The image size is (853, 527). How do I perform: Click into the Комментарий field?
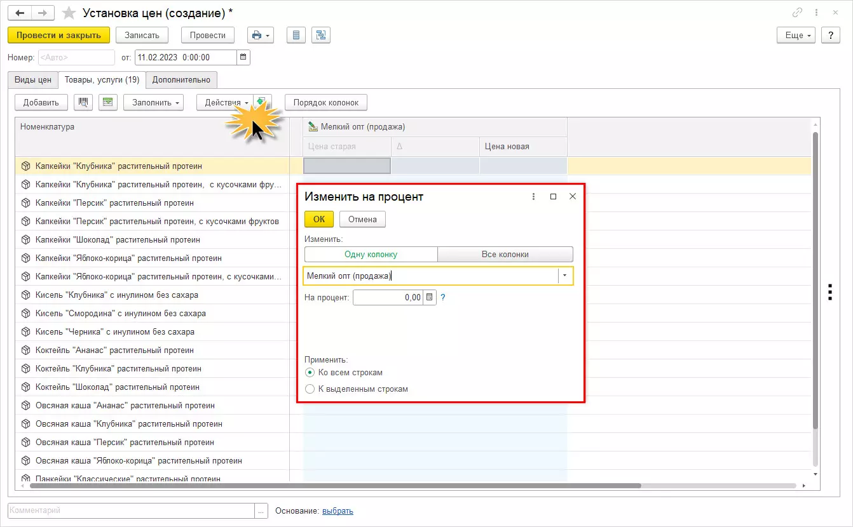[x=132, y=511]
